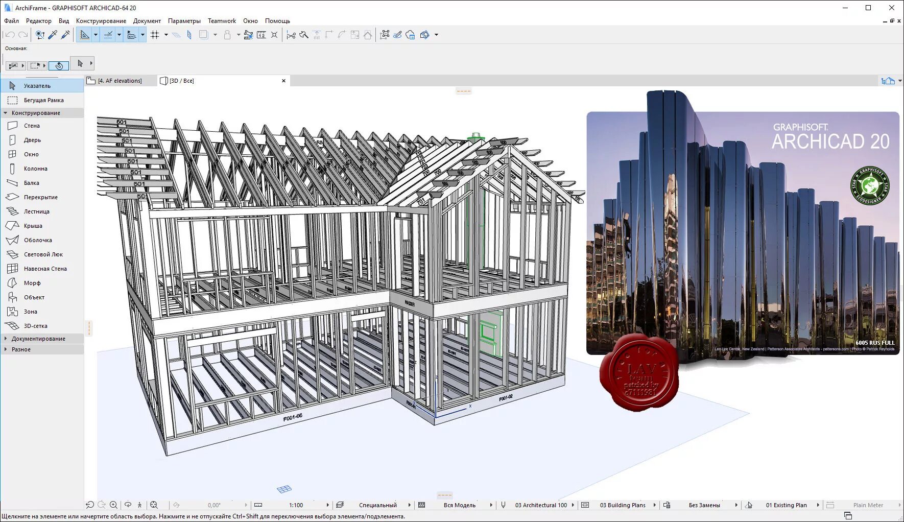Open the Специальный layer combination dropdown arrow
Viewport: 904px width, 522px height.
[x=410, y=505]
